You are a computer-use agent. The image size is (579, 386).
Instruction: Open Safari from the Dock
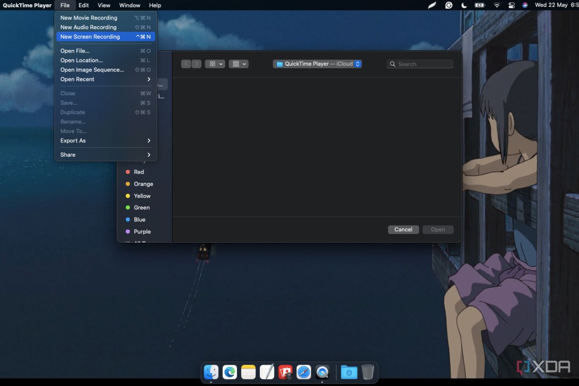tap(304, 372)
